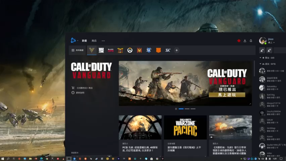Open the Windows Start menu
Viewport: 286px width, 161px height.
3,159
